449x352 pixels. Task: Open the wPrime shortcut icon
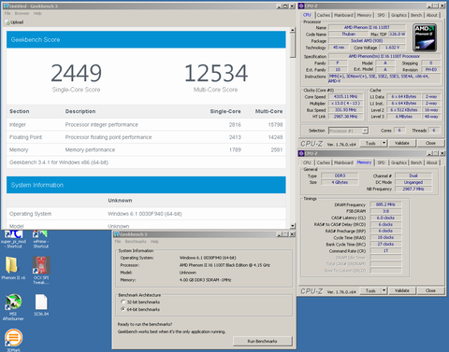point(41,239)
